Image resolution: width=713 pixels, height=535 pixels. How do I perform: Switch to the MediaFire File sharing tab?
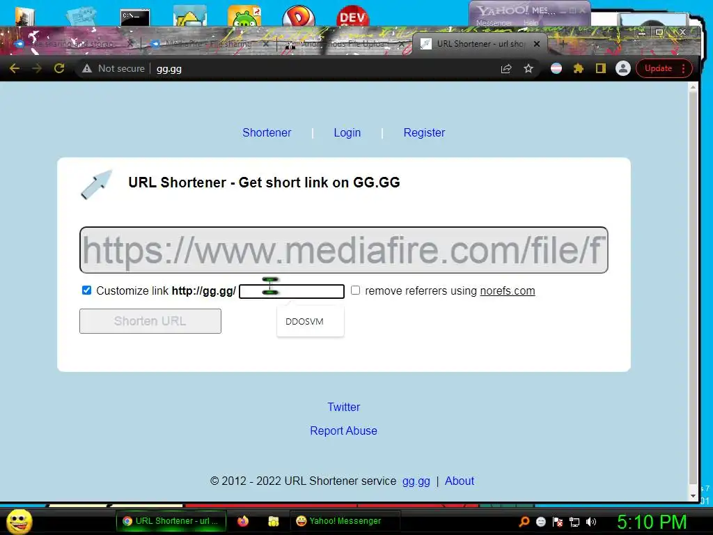pos(207,44)
